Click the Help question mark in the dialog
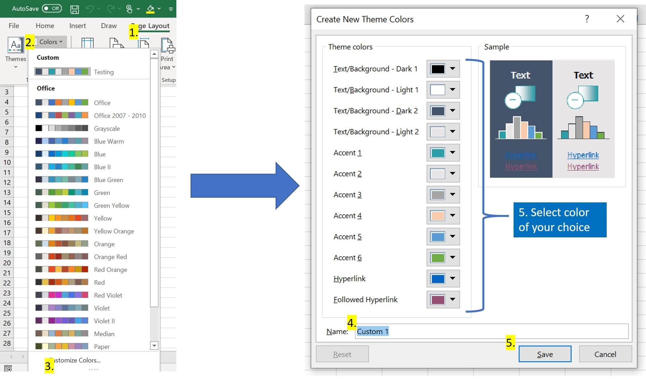This screenshot has height=381, width=646. pos(587,19)
